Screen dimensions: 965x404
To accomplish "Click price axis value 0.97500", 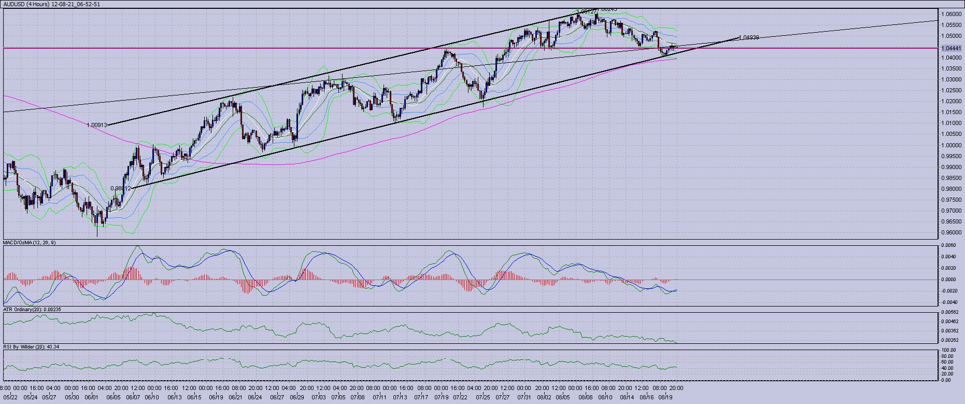I will click(952, 200).
